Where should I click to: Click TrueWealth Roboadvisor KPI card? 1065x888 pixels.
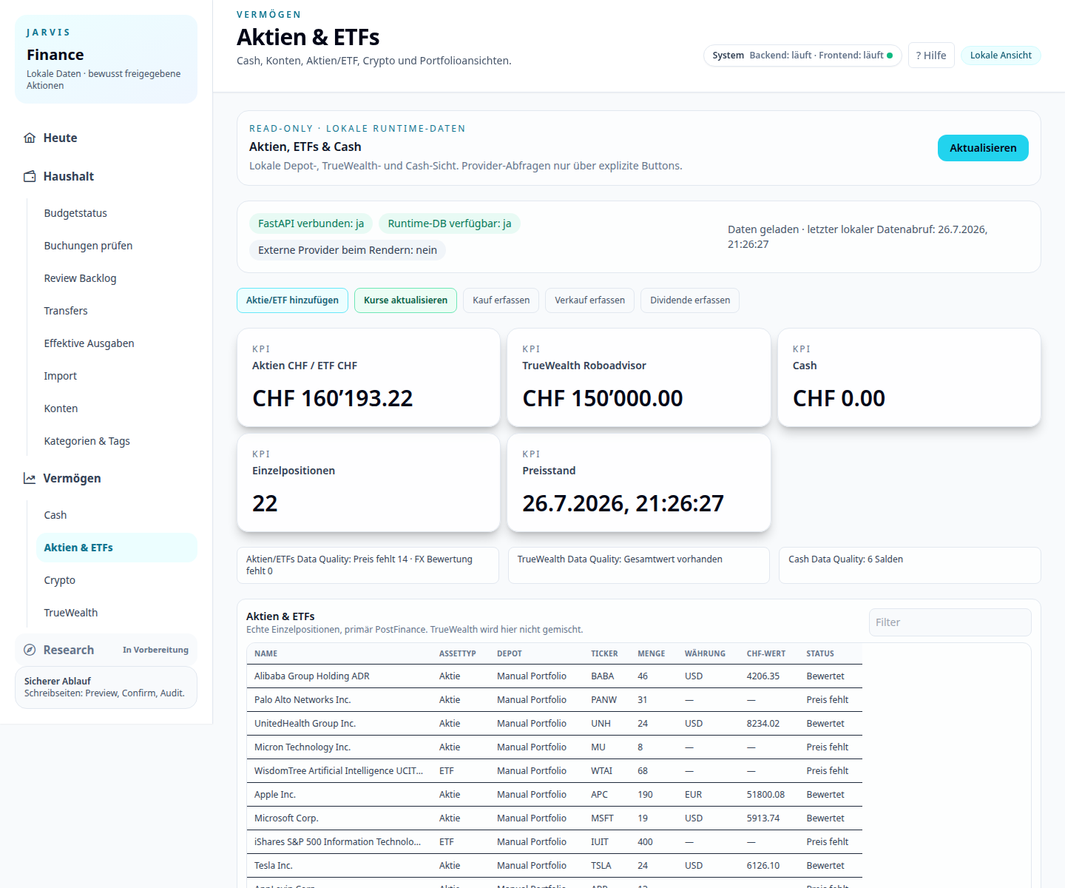[639, 377]
